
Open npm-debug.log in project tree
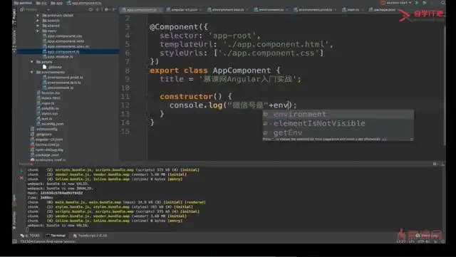(x=47, y=150)
